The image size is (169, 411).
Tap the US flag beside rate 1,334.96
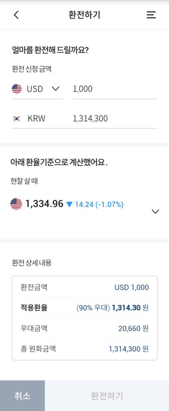(x=16, y=203)
